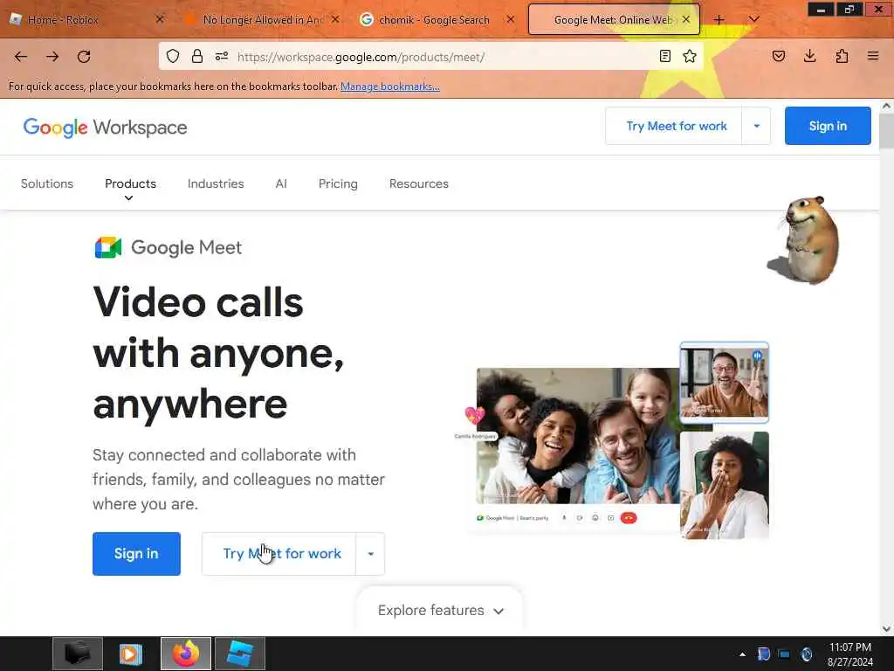Toggle reader view icon in address bar
The height and width of the screenshot is (671, 894).
pyautogui.click(x=664, y=56)
